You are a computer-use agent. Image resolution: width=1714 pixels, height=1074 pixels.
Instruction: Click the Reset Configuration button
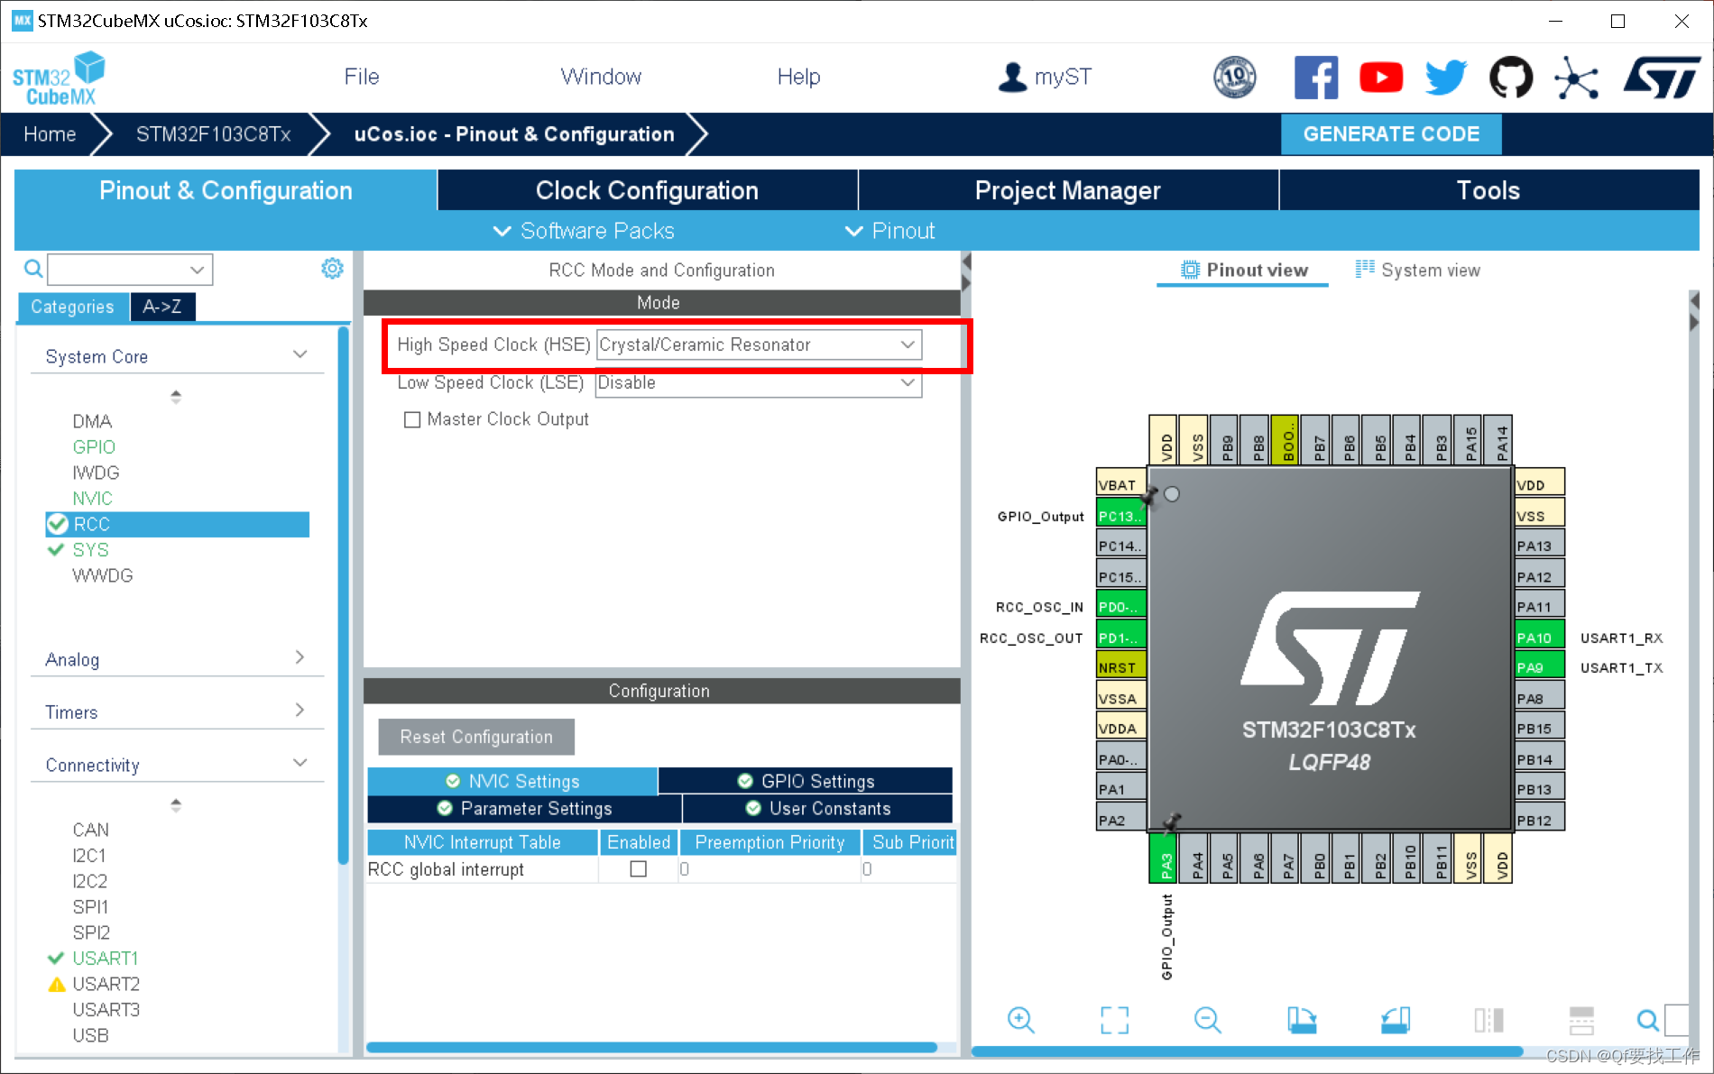(476, 737)
